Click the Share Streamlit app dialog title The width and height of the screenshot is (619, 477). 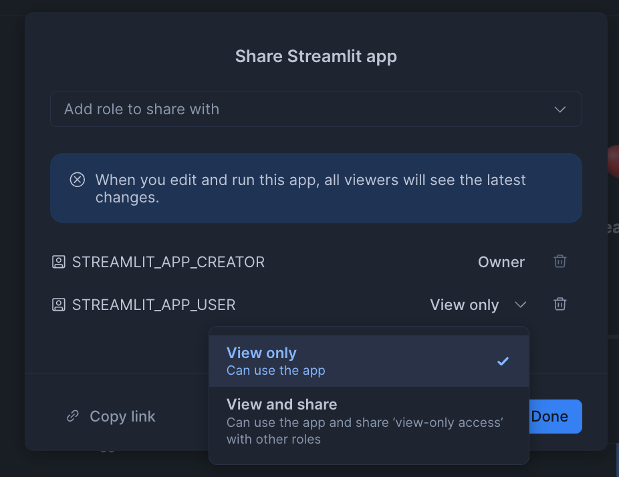pyautogui.click(x=316, y=56)
